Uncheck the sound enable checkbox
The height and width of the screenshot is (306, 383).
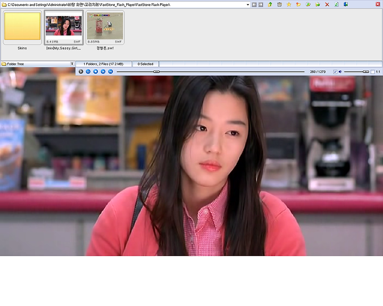pos(335,72)
